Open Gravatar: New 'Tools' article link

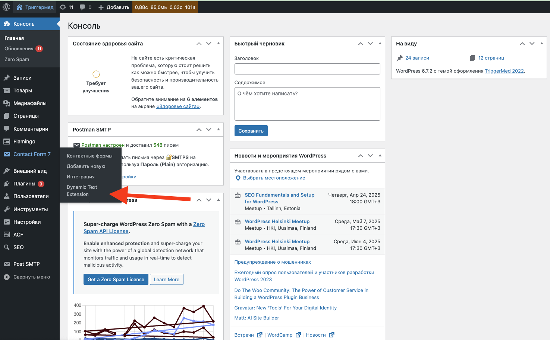tap(285, 308)
